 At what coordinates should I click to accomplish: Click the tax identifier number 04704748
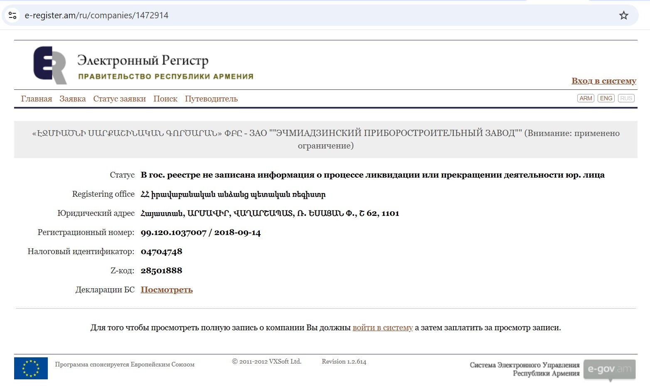161,251
